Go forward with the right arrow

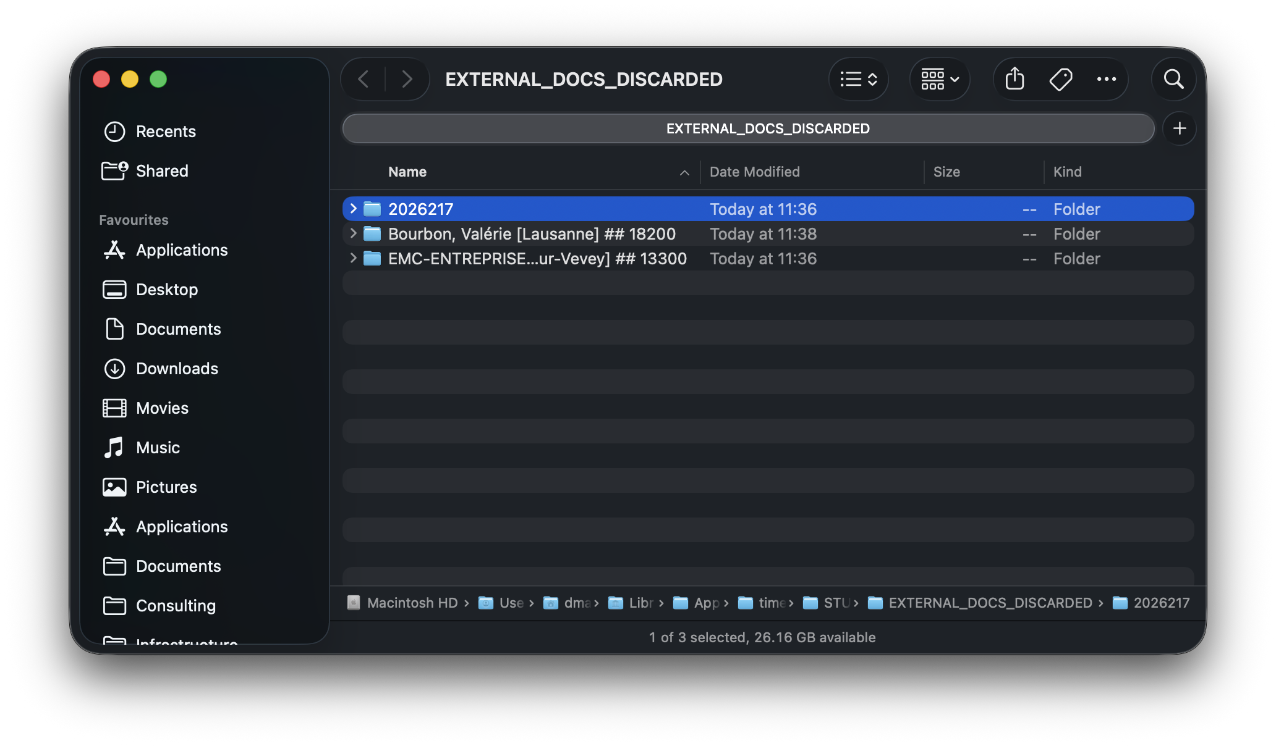[x=407, y=79]
